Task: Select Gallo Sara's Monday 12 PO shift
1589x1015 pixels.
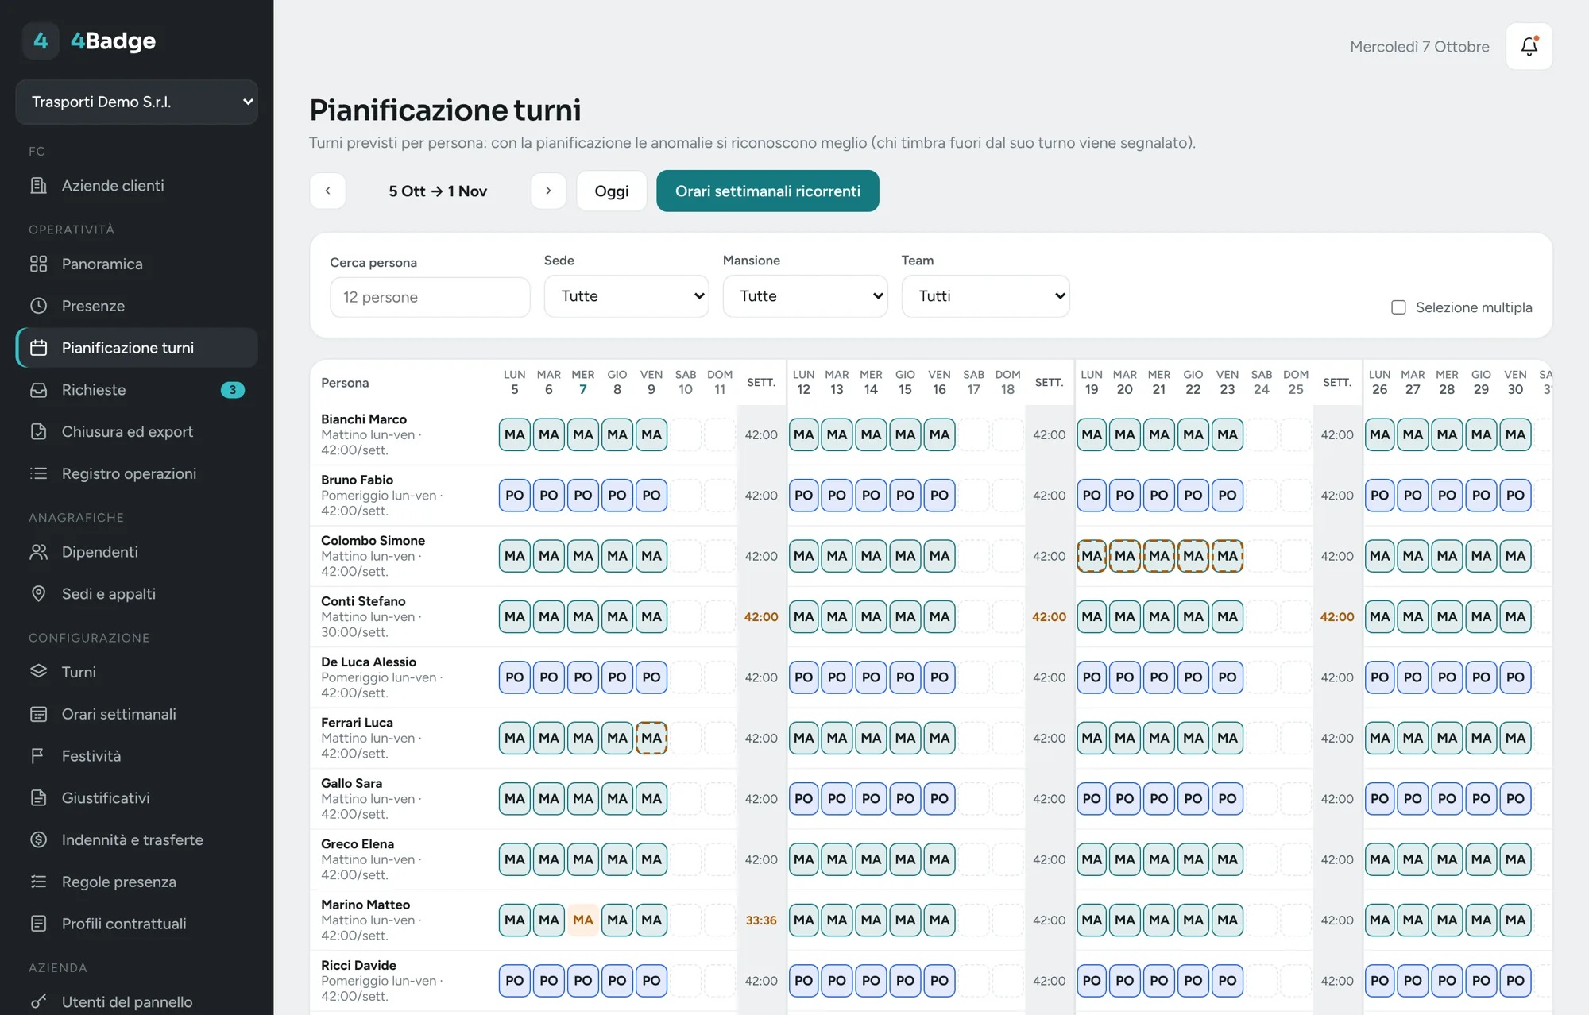Action: [x=804, y=798]
